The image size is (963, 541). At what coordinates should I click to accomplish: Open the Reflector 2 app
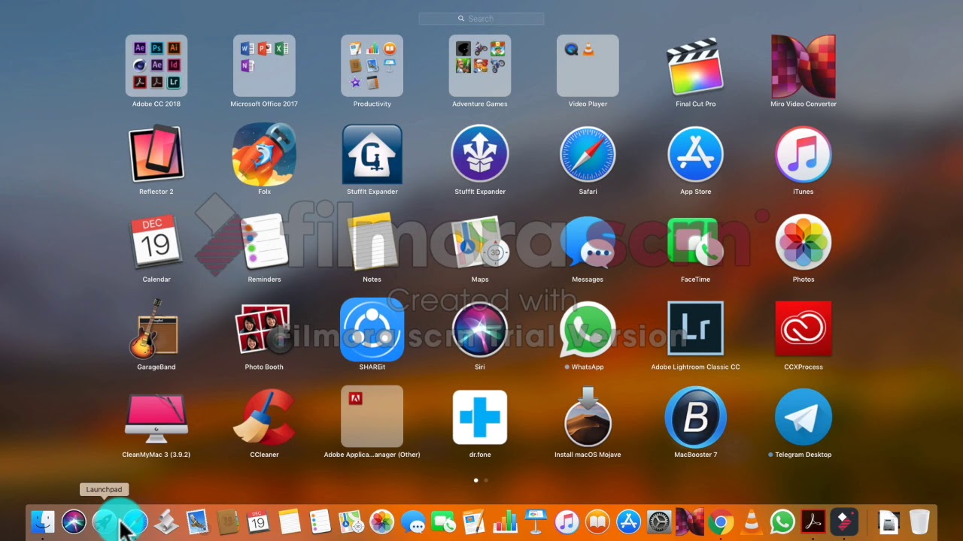(x=156, y=154)
